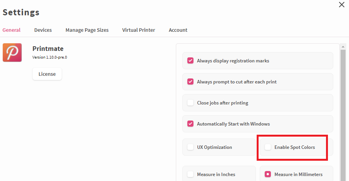Uncheck Always display registration marks
The image size is (349, 181).
190,60
